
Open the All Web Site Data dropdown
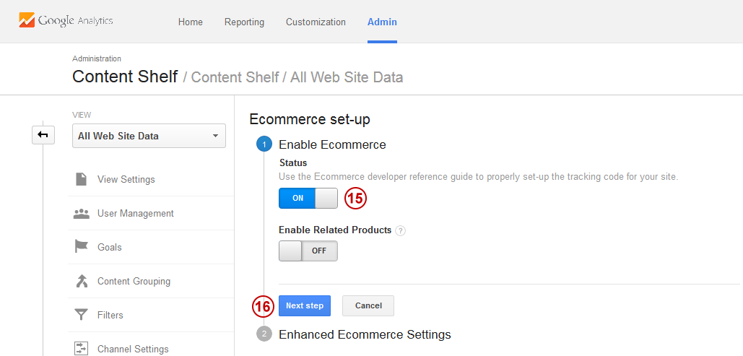pyautogui.click(x=149, y=136)
